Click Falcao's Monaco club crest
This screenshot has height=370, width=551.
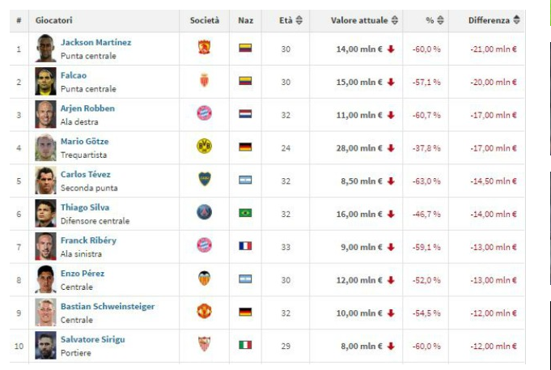204,82
